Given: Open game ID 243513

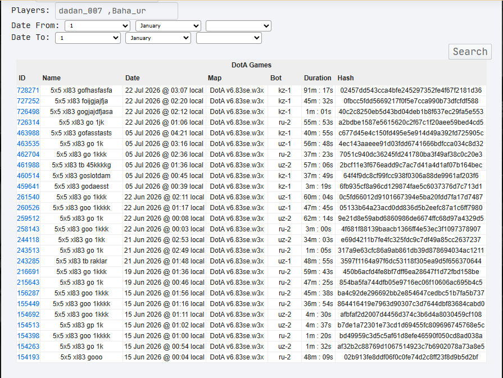Looking at the screenshot, I should (28, 251).
